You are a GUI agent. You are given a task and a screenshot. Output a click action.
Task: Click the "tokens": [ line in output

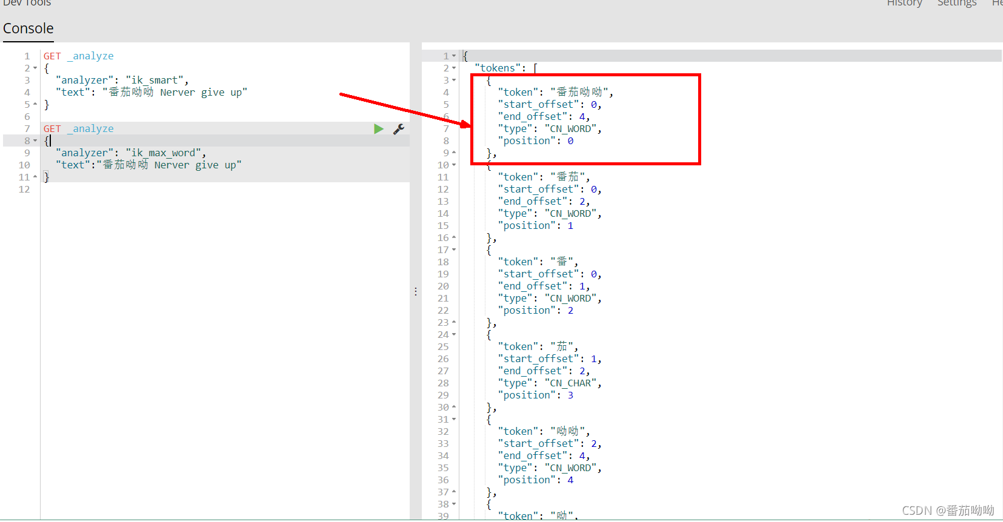coord(506,68)
